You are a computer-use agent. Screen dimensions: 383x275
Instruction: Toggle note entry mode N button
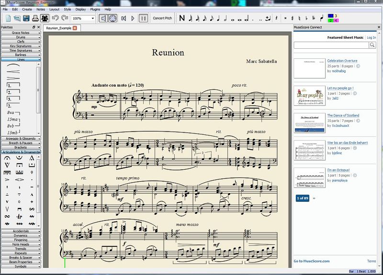tap(182, 18)
